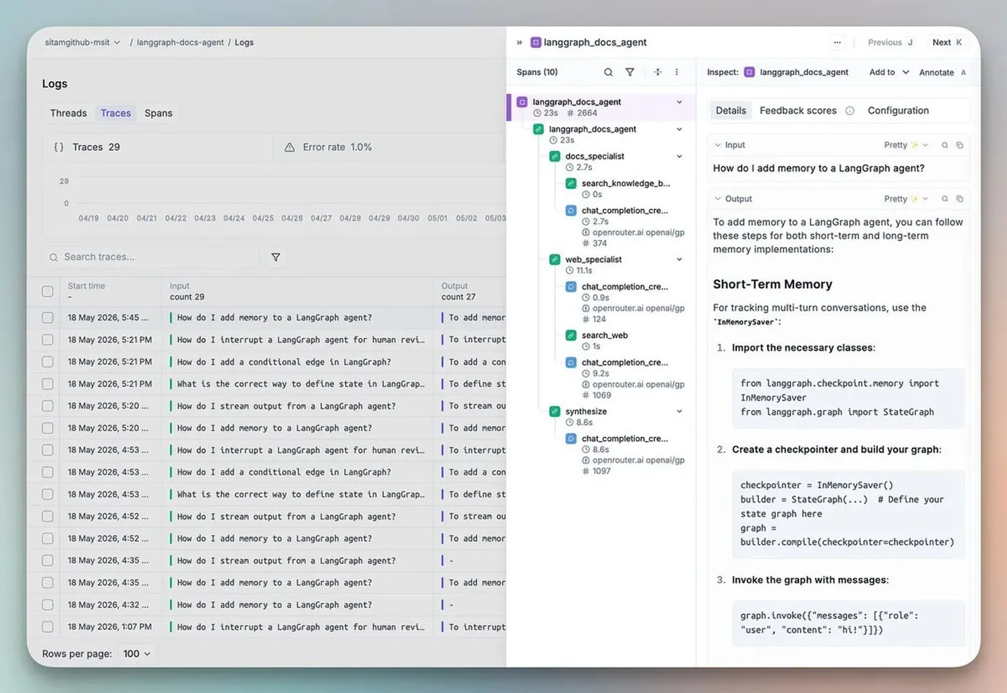
Task: Collapse the web_specialist span node
Action: [679, 260]
